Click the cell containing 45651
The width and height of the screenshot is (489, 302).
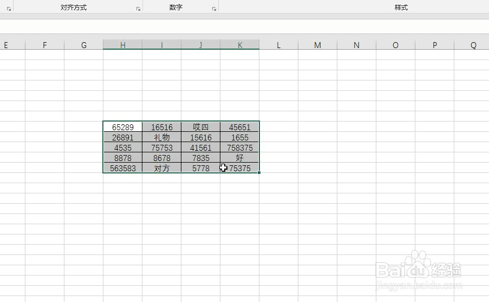[x=239, y=126]
